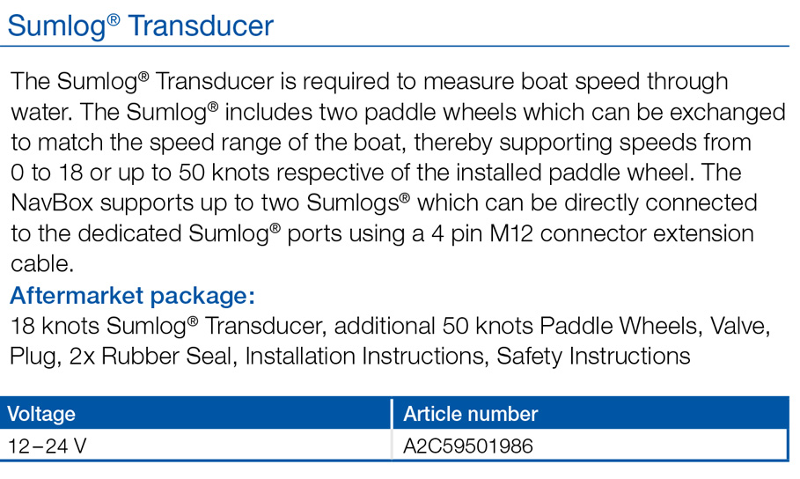
Task: Select the 12–24 V voltage cell
Action: (x=47, y=446)
